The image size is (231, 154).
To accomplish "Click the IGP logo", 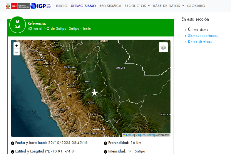I will (41, 6).
